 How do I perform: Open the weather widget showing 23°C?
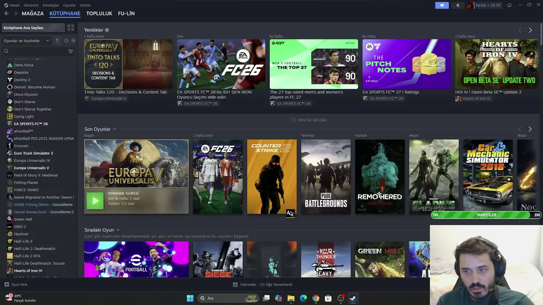(x=20, y=298)
